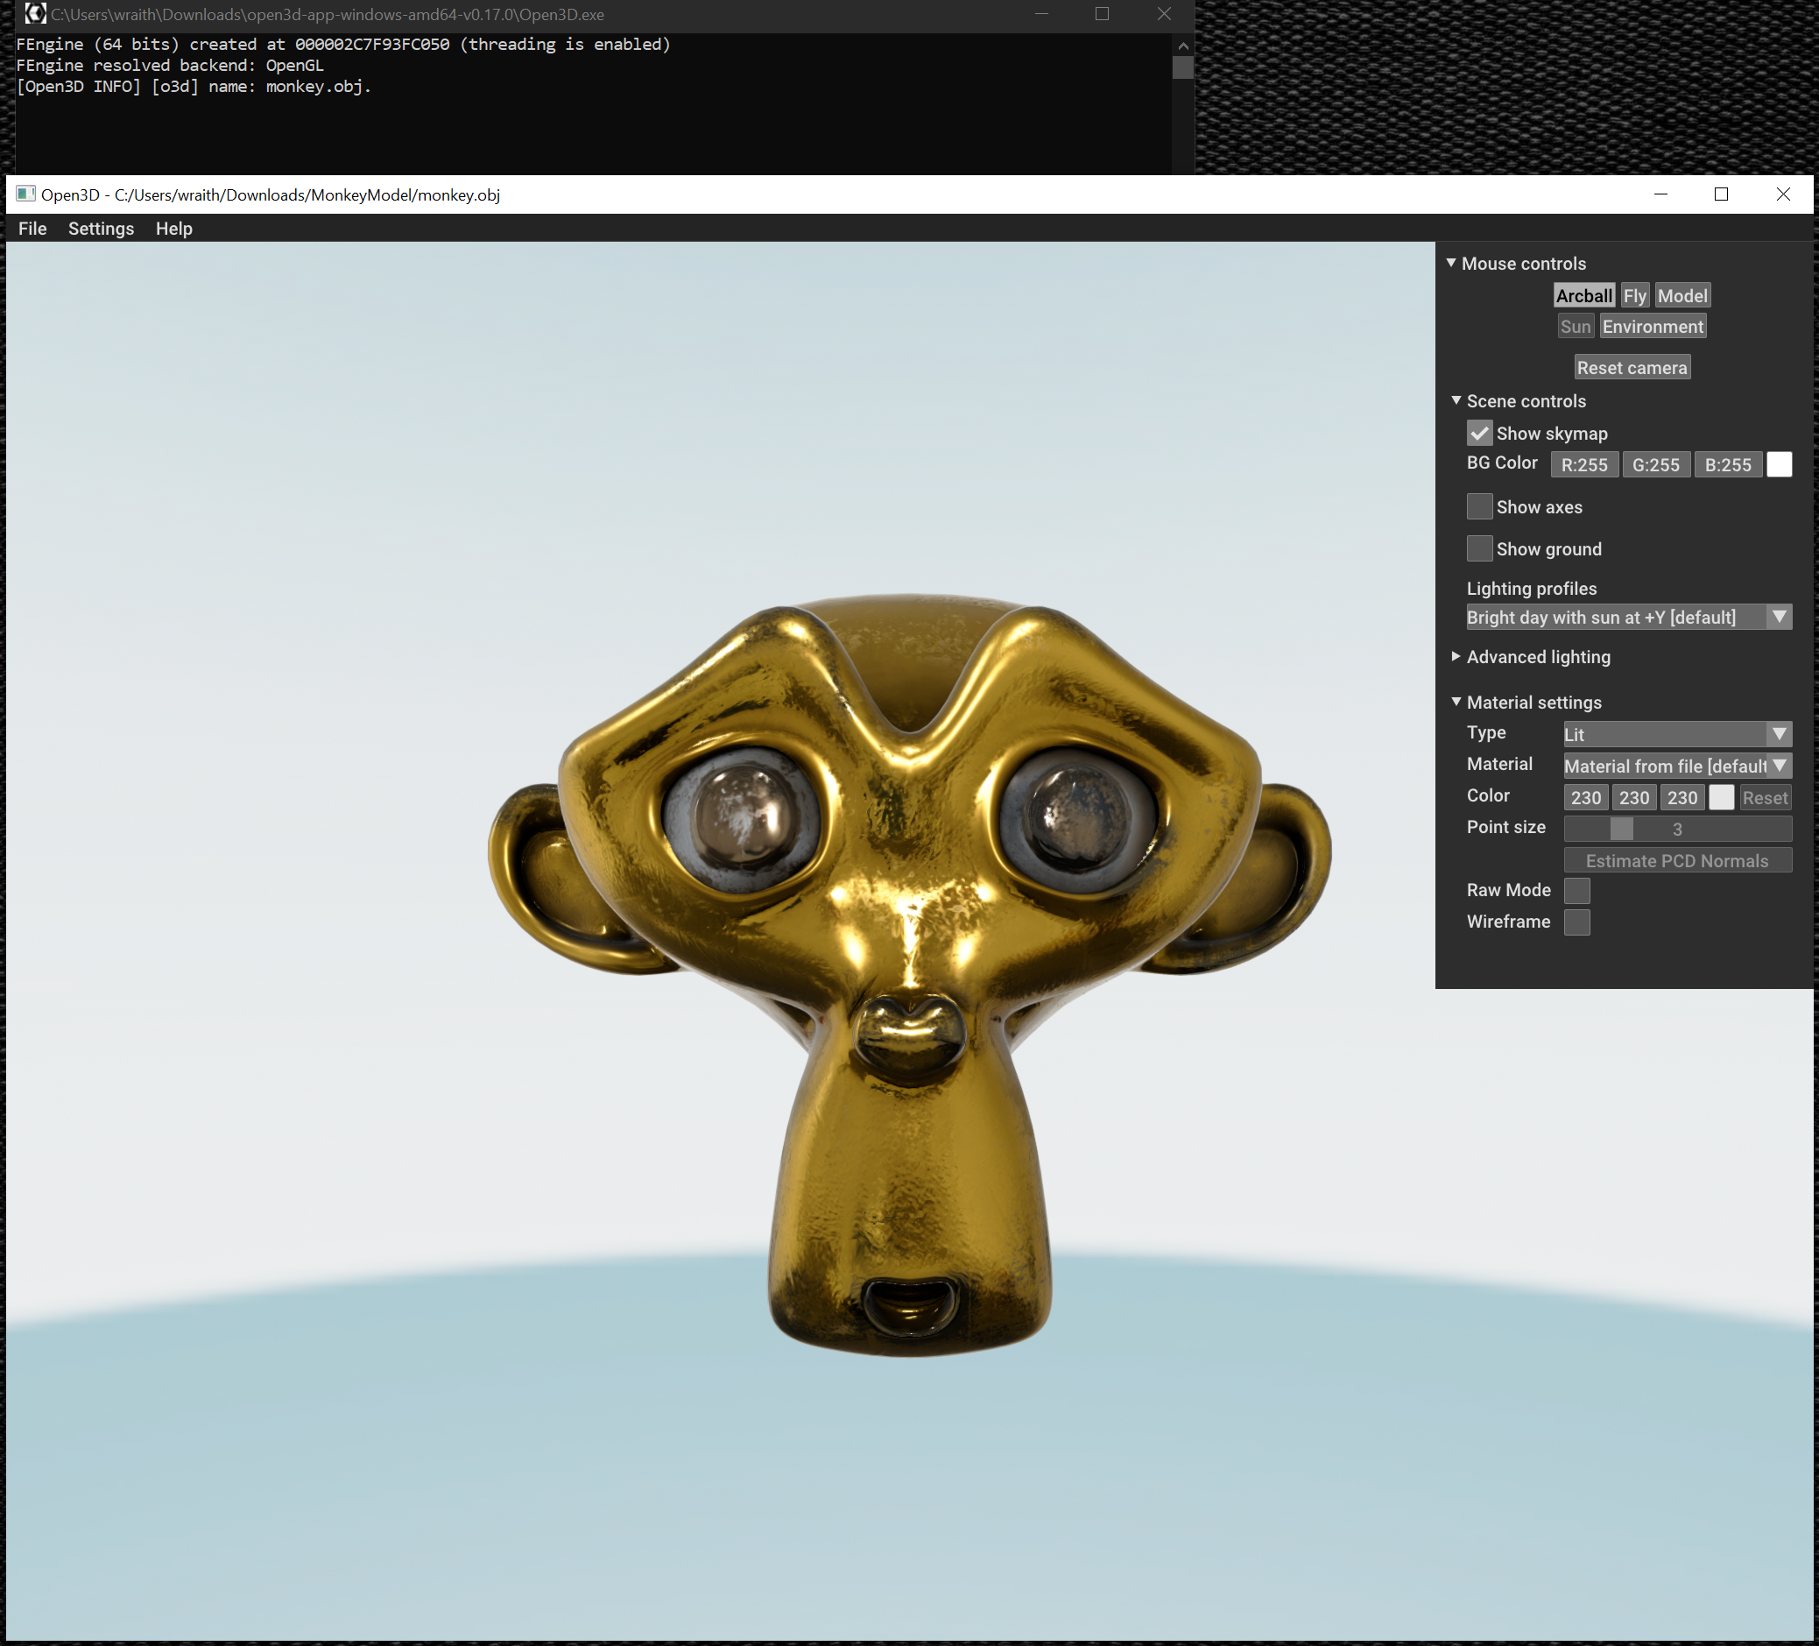1819x1646 pixels.
Task: Uncheck the Show skymap checkbox
Action: (x=1480, y=433)
